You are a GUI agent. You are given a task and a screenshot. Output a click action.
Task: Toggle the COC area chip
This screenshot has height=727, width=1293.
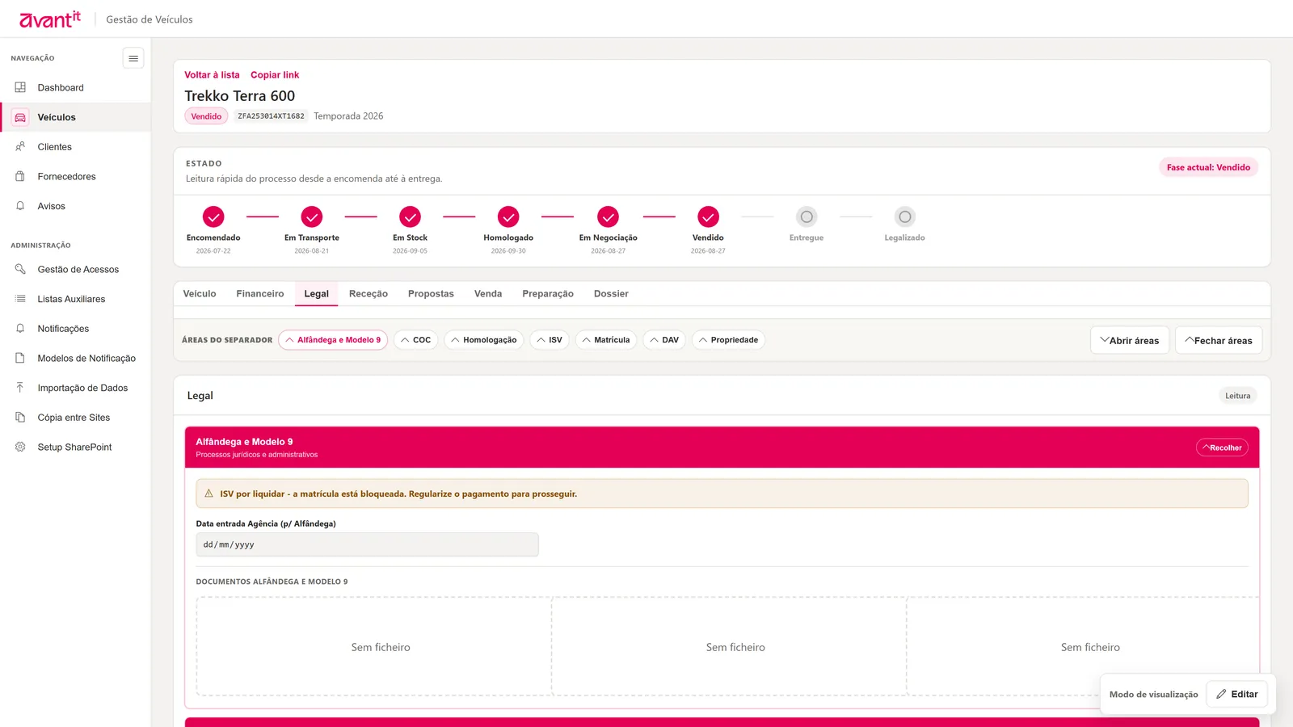point(416,340)
